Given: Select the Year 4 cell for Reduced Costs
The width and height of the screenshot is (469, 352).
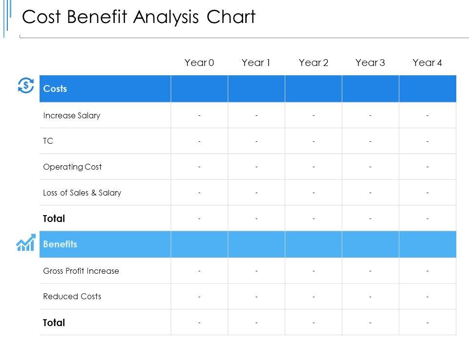Looking at the screenshot, I should tap(427, 296).
